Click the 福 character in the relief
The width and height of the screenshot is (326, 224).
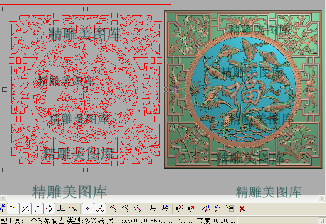point(244,91)
